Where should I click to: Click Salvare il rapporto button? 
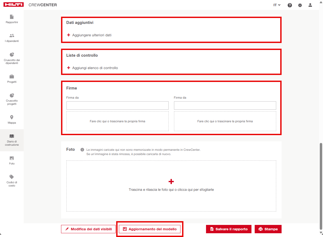[229, 229]
